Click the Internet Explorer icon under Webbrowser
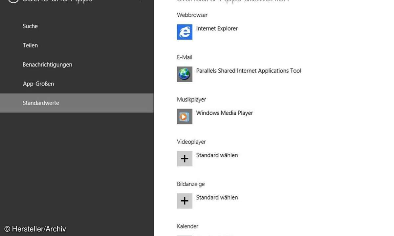The width and height of the screenshot is (394, 236). coord(185,32)
